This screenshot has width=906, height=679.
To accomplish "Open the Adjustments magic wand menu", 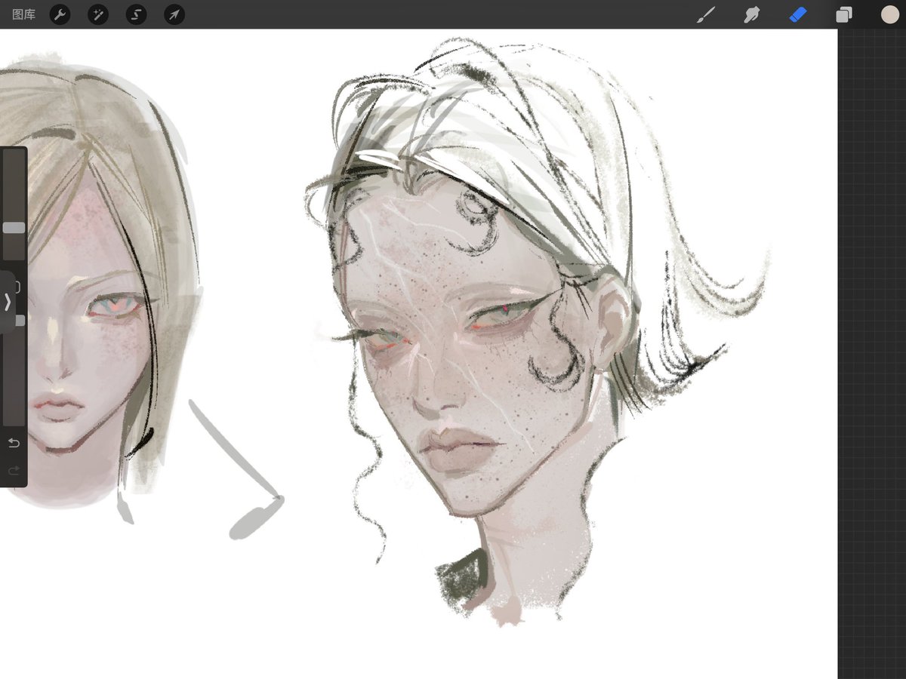I will [x=98, y=14].
